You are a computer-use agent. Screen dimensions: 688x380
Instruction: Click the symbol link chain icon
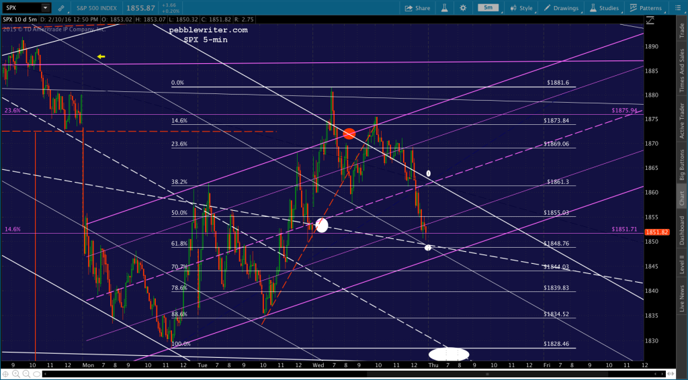61,8
